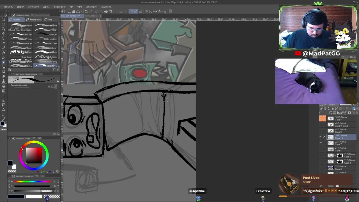Image resolution: width=359 pixels, height=202 pixels.
Task: Choose the Thwip Brush sub tool
Action: click(20, 57)
